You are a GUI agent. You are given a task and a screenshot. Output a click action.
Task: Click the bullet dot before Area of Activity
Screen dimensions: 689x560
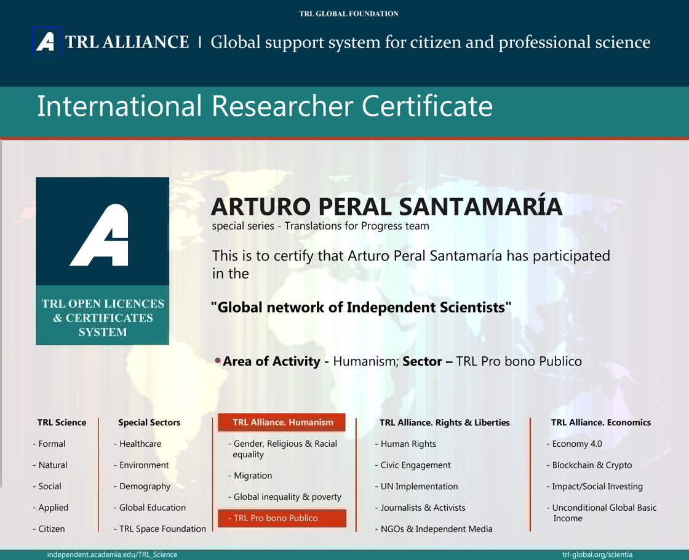coord(218,360)
